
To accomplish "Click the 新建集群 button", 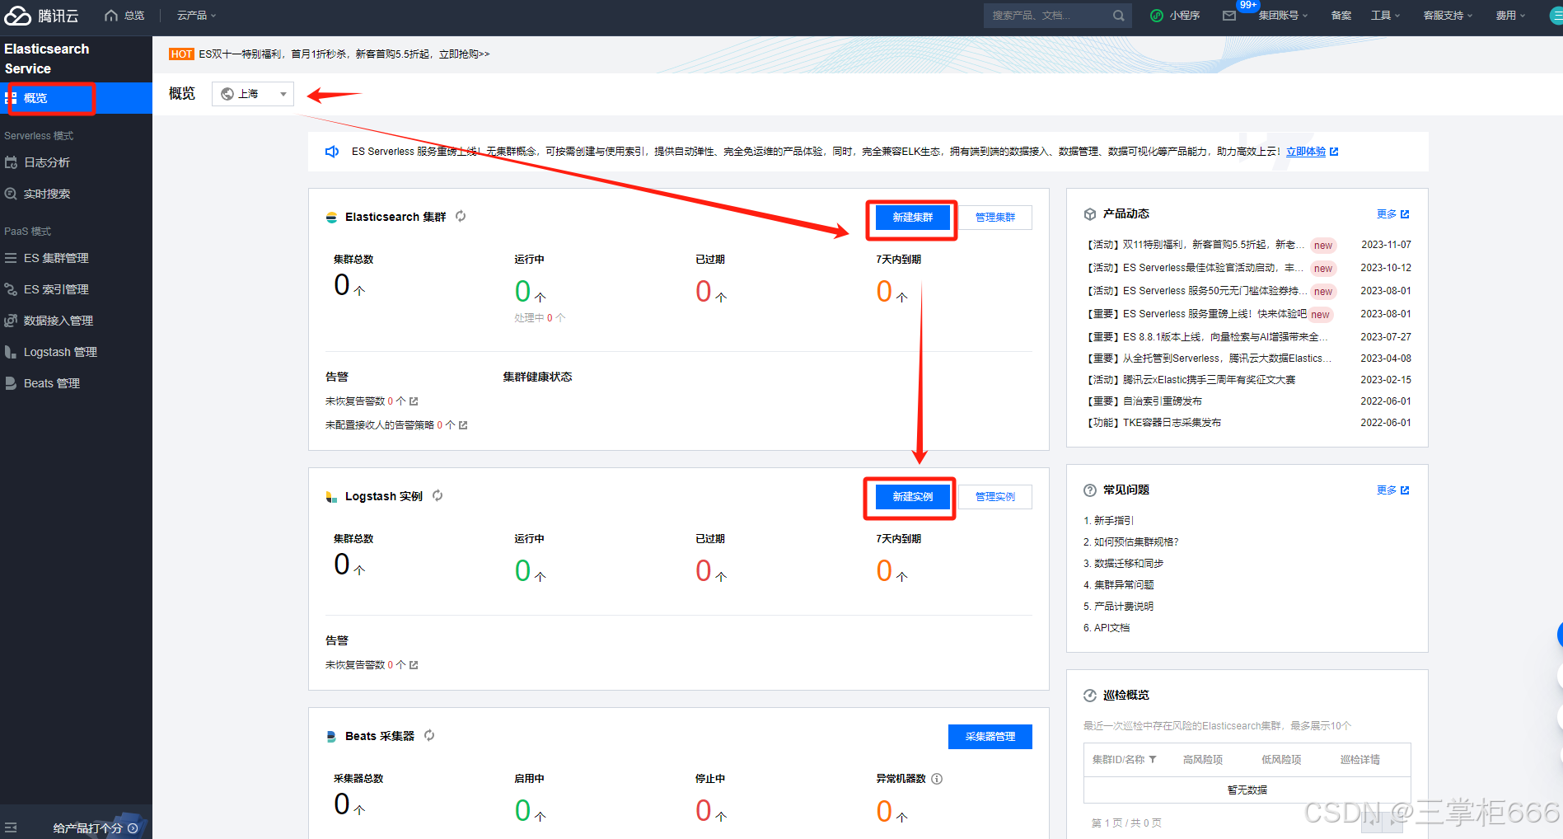I will point(912,218).
